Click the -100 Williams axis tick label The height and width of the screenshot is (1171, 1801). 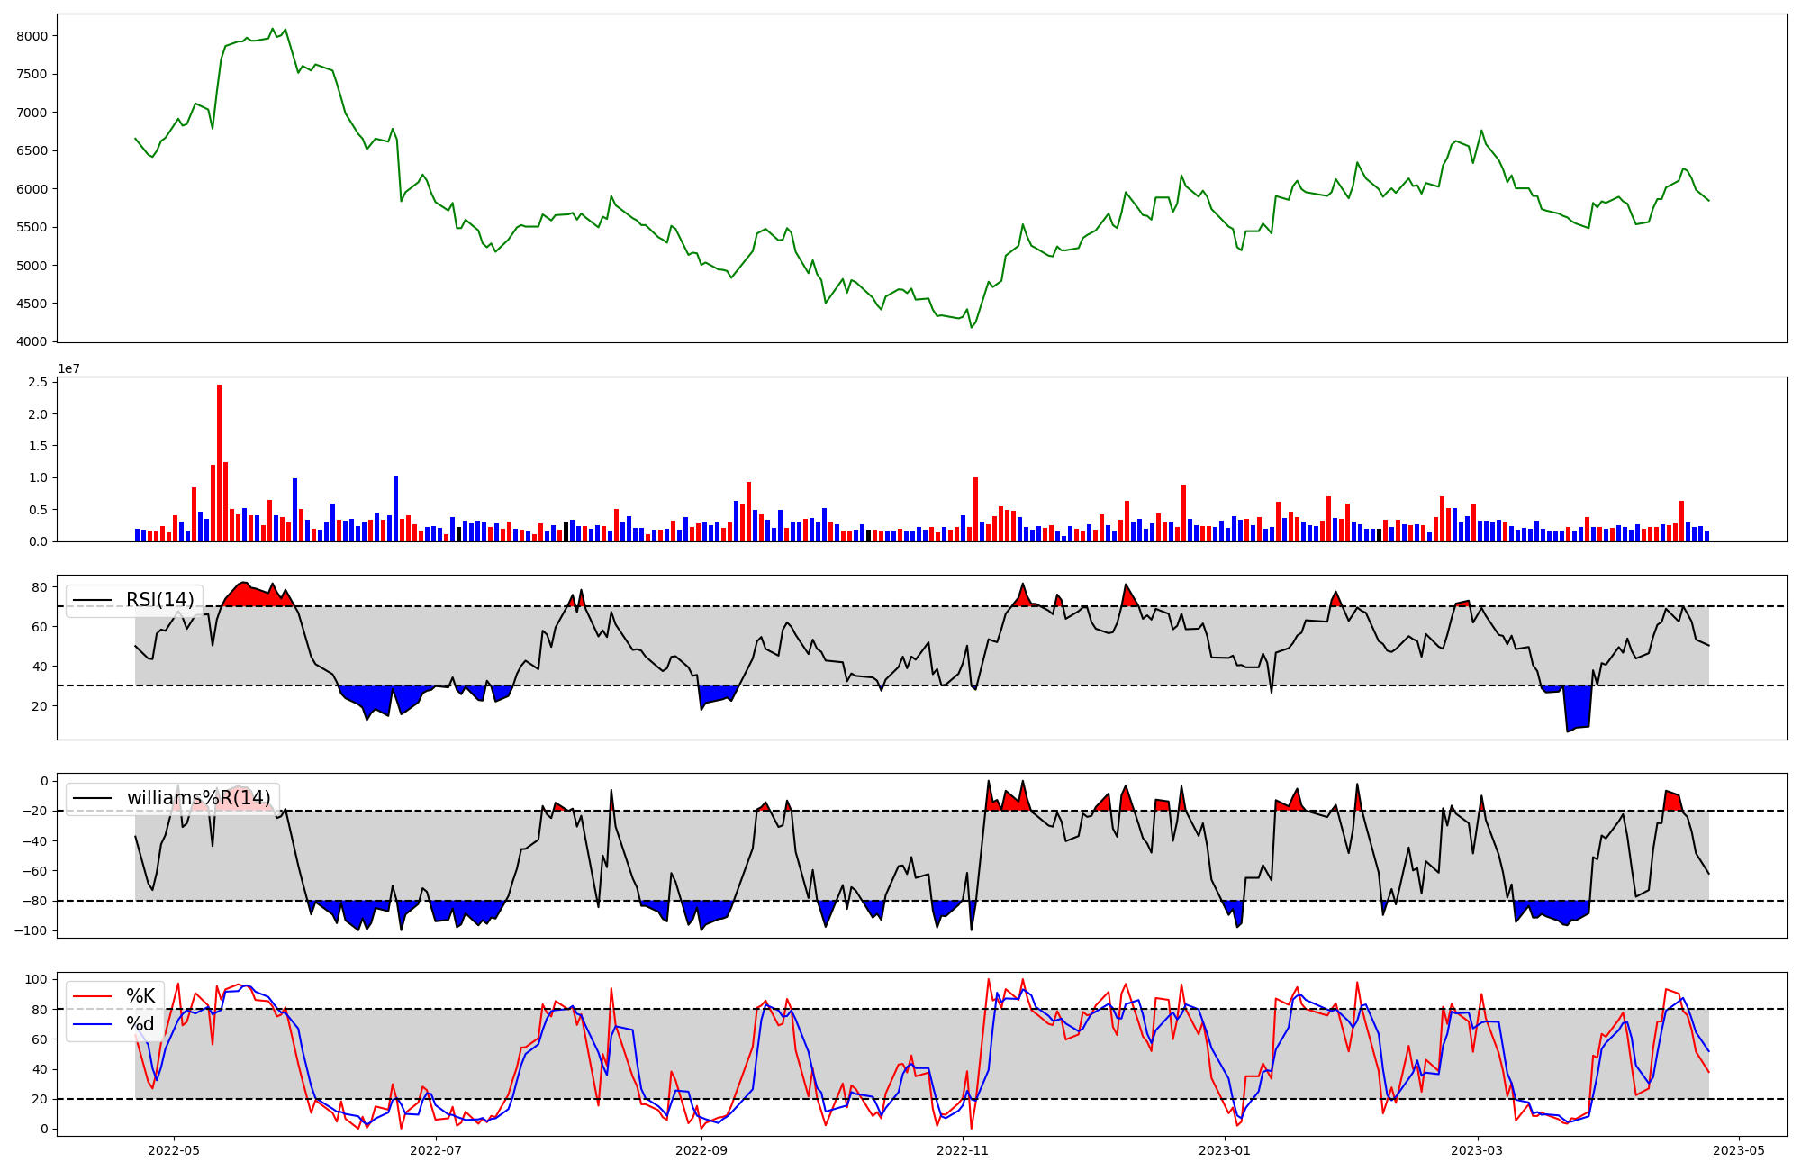coord(32,930)
